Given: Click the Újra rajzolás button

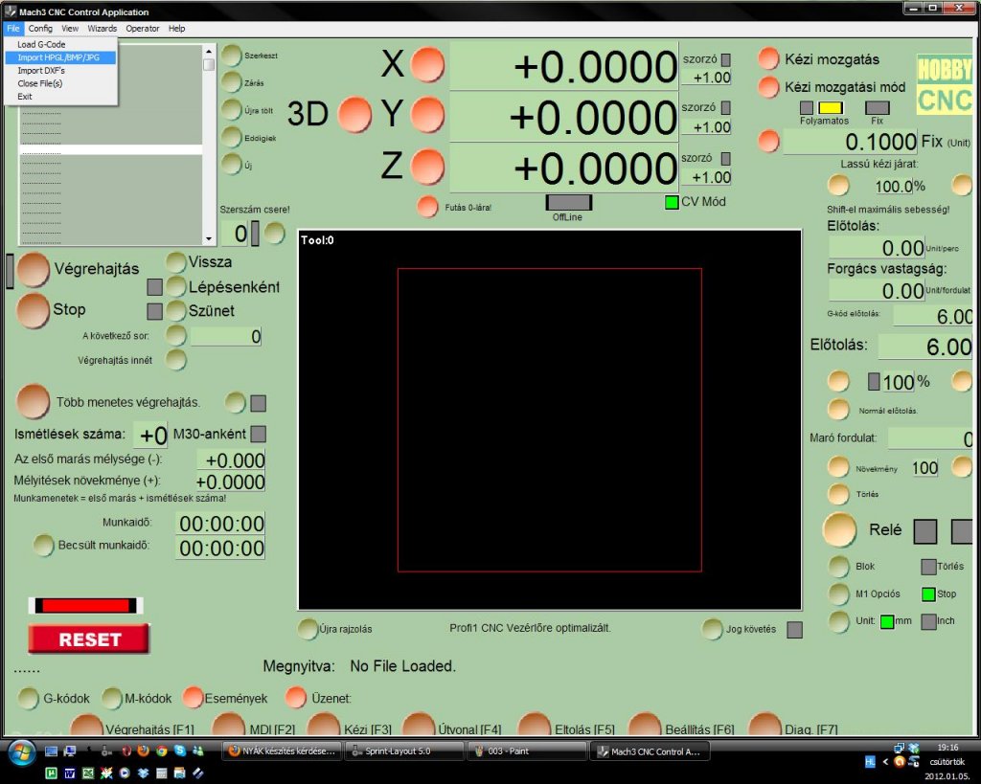Looking at the screenshot, I should 308,629.
